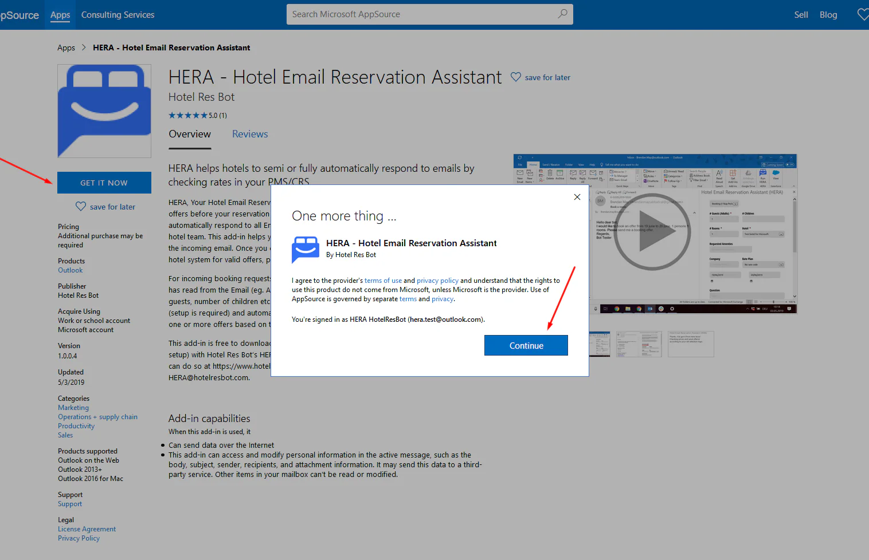The height and width of the screenshot is (560, 869).
Task: Click save for later text under GET IT NOW
Action: (112, 207)
